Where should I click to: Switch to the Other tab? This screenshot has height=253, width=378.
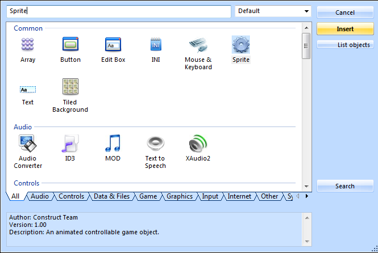click(x=269, y=196)
